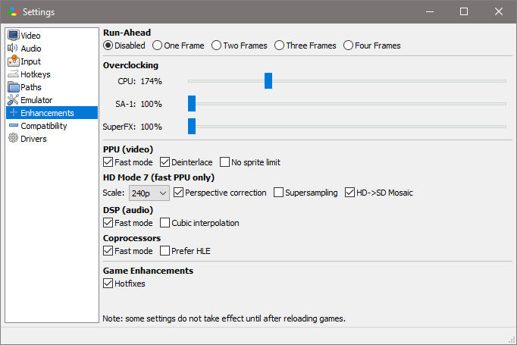The image size is (517, 345).
Task: Toggle the Prefer HLE coprocessor checkbox
Action: [164, 251]
